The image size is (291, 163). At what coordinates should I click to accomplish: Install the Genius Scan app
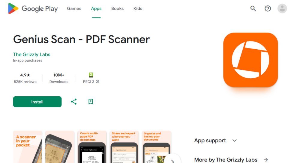coord(37,102)
